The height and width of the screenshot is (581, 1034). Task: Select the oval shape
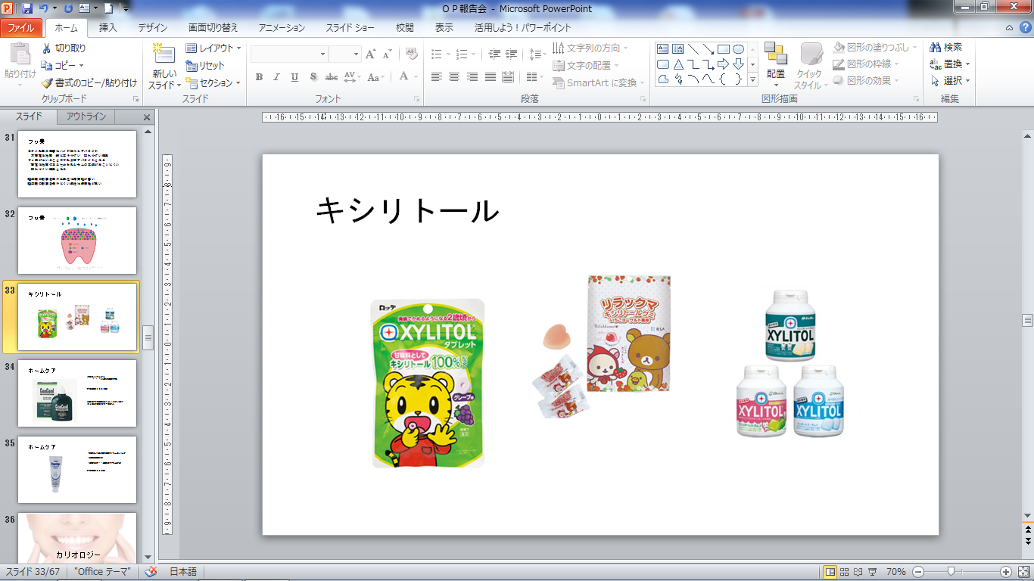tap(739, 49)
